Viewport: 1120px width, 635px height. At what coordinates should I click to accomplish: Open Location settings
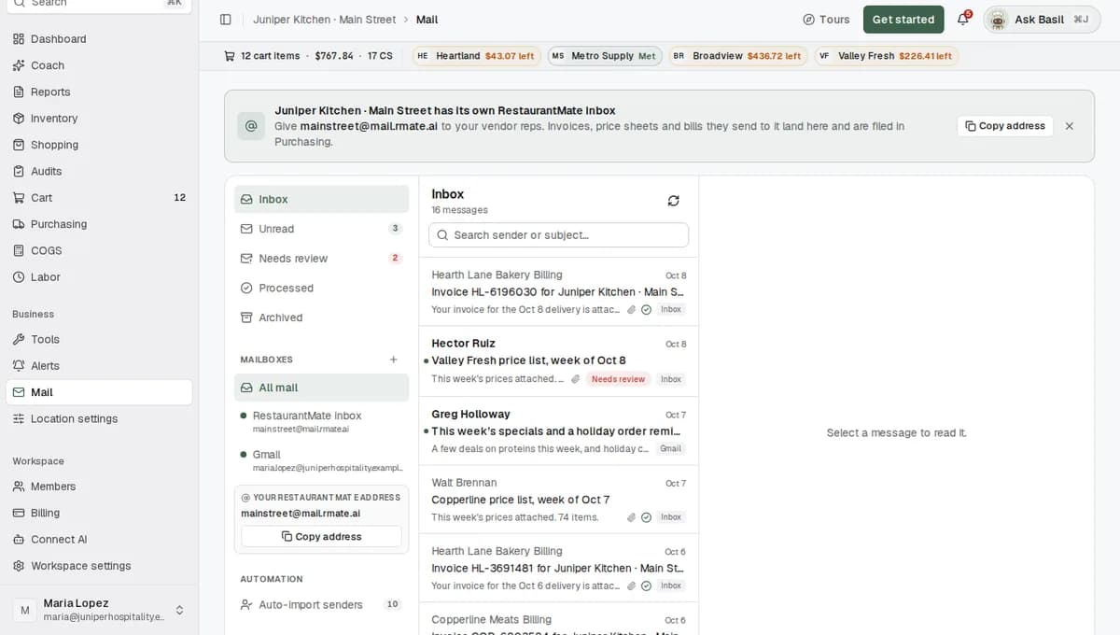(x=99, y=418)
